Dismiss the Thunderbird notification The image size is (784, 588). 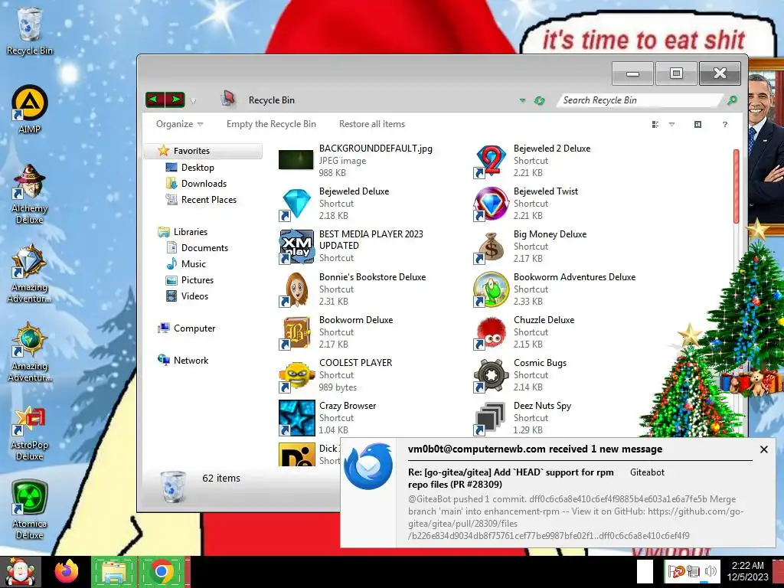(x=763, y=449)
